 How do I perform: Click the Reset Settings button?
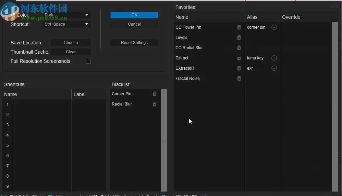coord(134,43)
